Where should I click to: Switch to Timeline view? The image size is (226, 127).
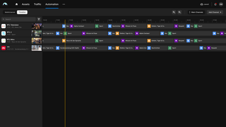(22, 12)
